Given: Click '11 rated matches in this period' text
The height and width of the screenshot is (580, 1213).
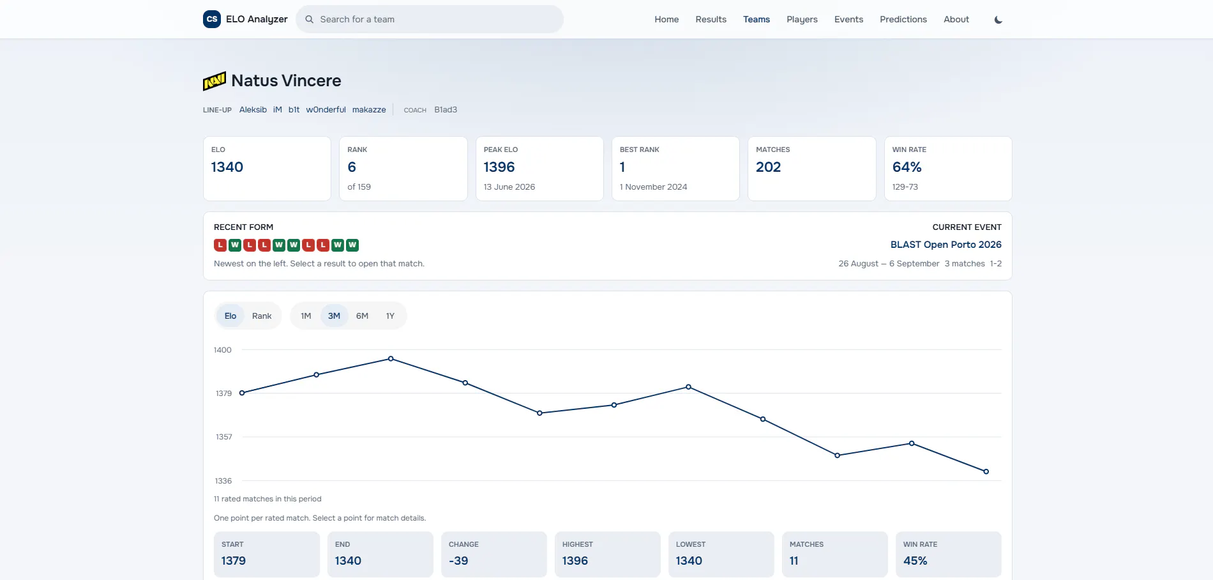Looking at the screenshot, I should pos(267,499).
